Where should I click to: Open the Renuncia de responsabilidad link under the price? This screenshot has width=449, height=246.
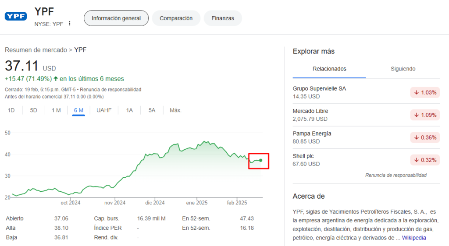110,89
